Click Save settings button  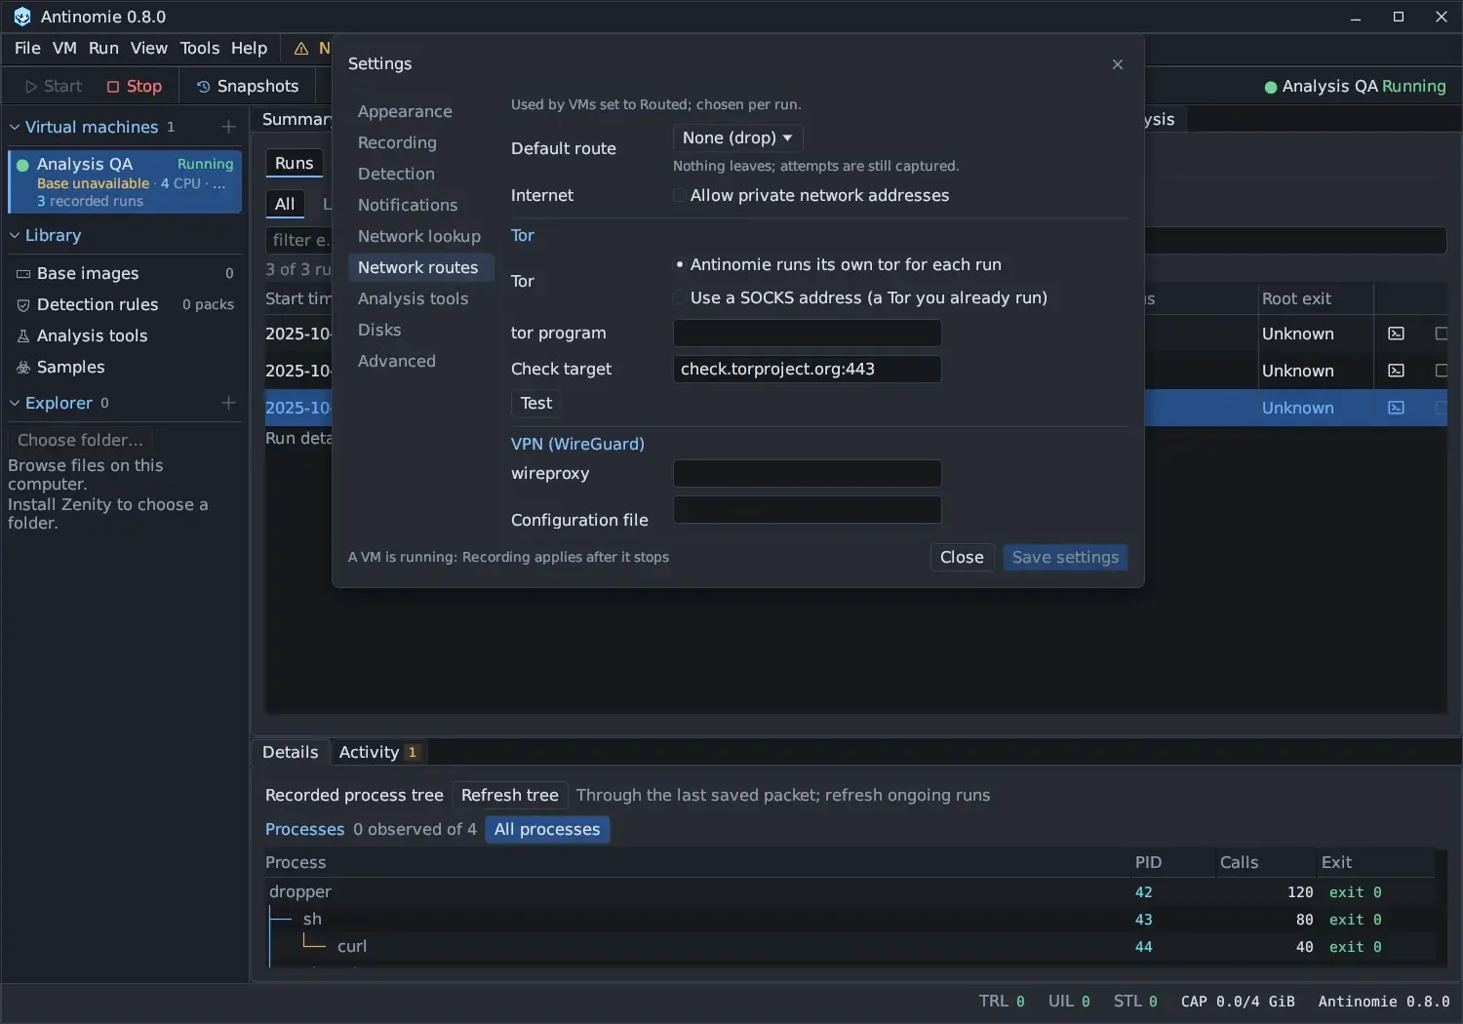tap(1065, 557)
